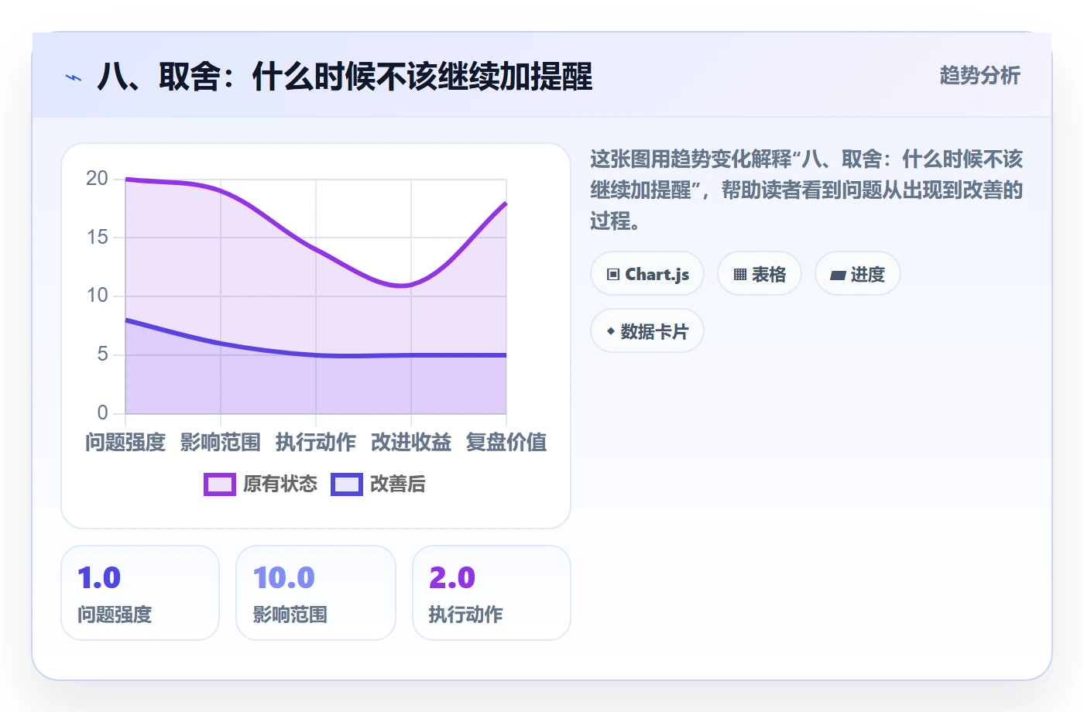Click the y-axis value 10
This screenshot has width=1084, height=712.
[98, 296]
